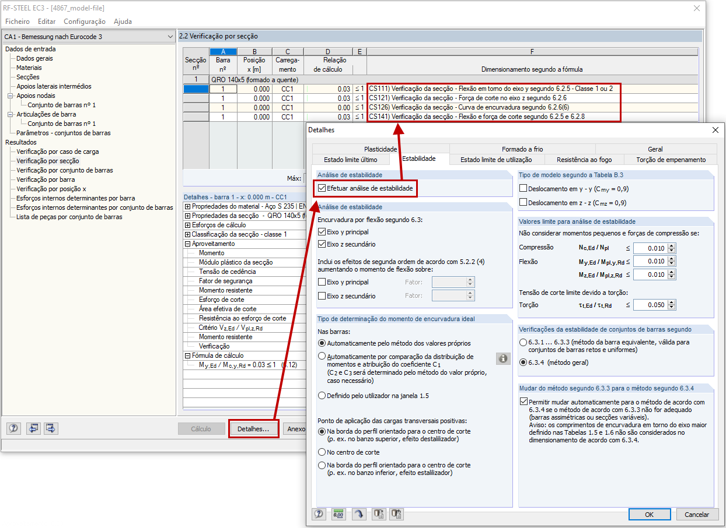Open the Geral tab in Detalhes
Viewport: 726px width, 528px height.
(655, 149)
